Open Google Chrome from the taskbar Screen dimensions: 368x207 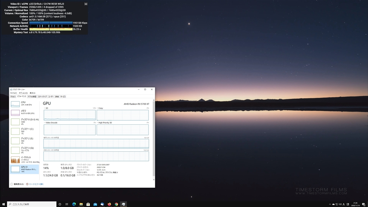[116, 204]
